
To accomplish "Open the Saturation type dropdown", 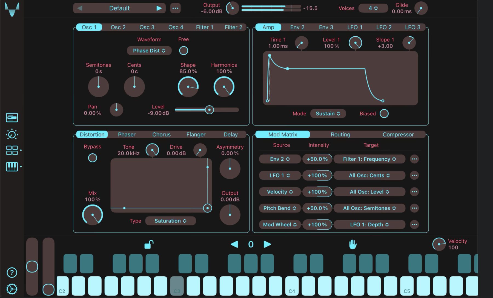I will pos(170,221).
